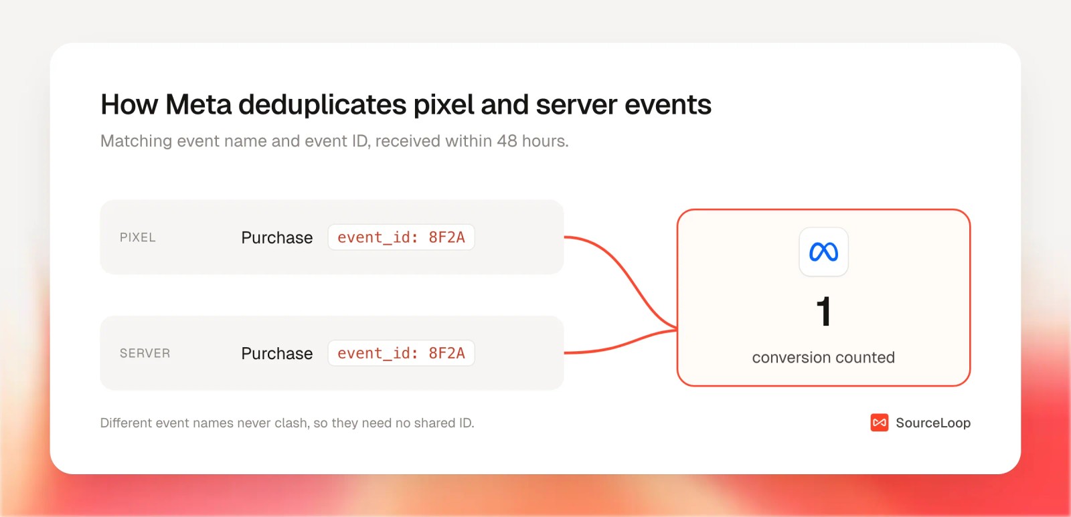Click the large number 1 in the conversion box
1071x517 pixels.
pyautogui.click(x=824, y=312)
